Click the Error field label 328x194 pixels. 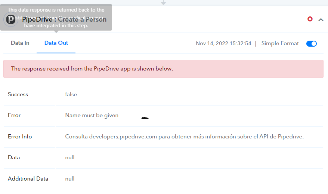click(14, 115)
